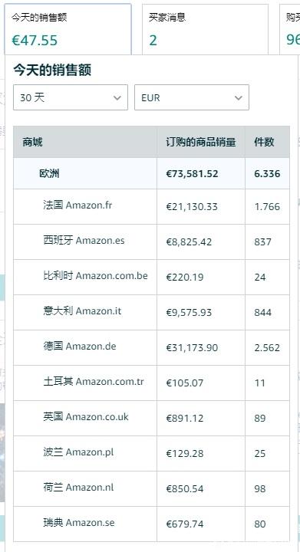Select the 西班牙 Amazon.es row
The height and width of the screenshot is (552, 300).
(x=151, y=242)
